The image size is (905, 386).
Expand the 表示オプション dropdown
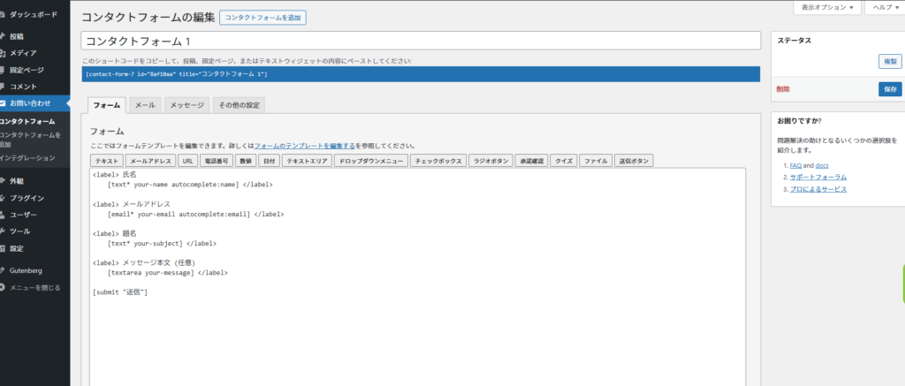coord(826,7)
